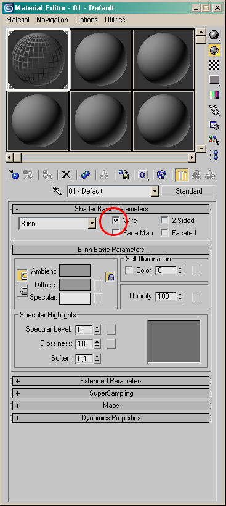Click the Self-Illumination map button
This screenshot has width=226, height=506.
[196, 271]
